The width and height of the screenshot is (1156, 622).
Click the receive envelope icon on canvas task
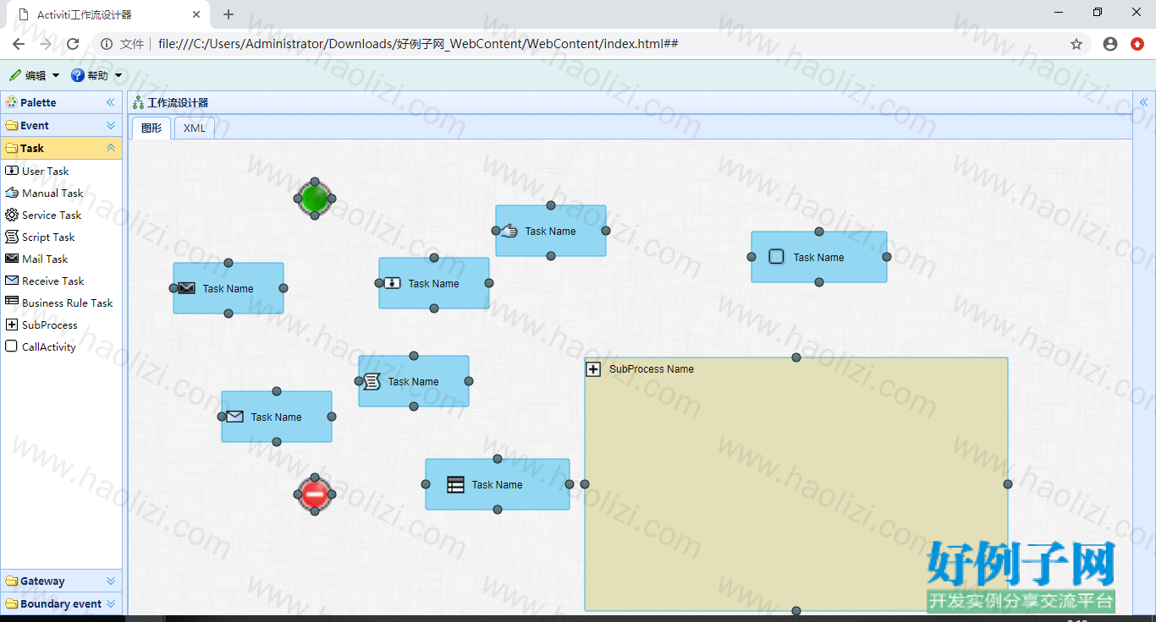coord(235,417)
